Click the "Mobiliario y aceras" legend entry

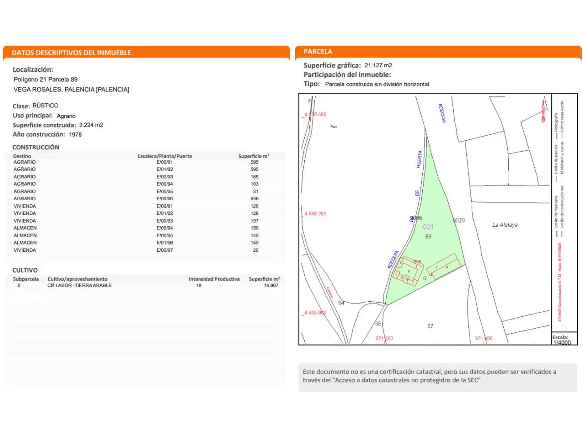pos(562,158)
